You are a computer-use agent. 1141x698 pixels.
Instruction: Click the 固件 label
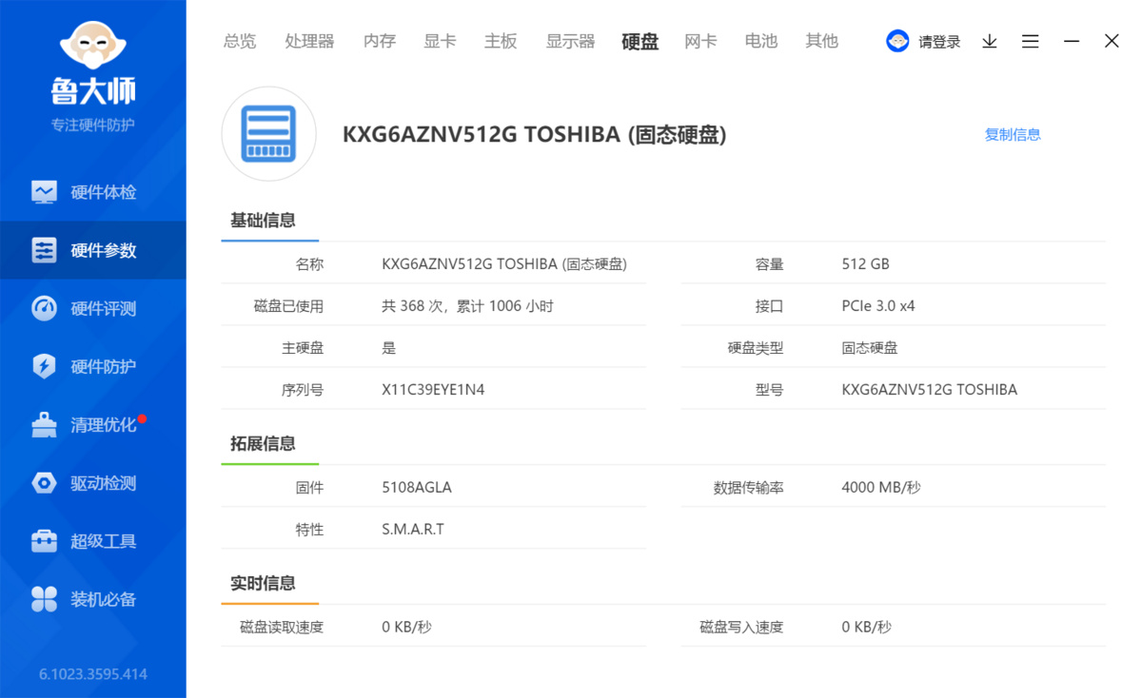(x=309, y=487)
